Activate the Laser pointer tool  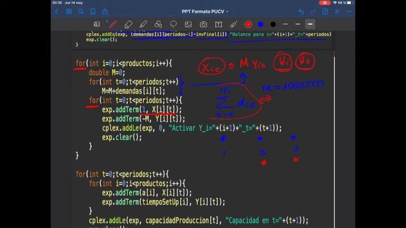point(233,24)
